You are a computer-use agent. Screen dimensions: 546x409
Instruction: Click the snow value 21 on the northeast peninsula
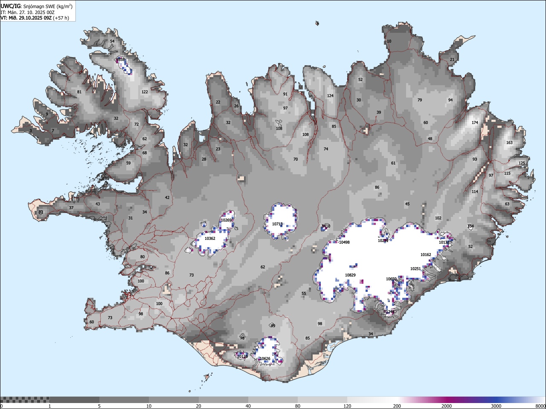(452, 60)
